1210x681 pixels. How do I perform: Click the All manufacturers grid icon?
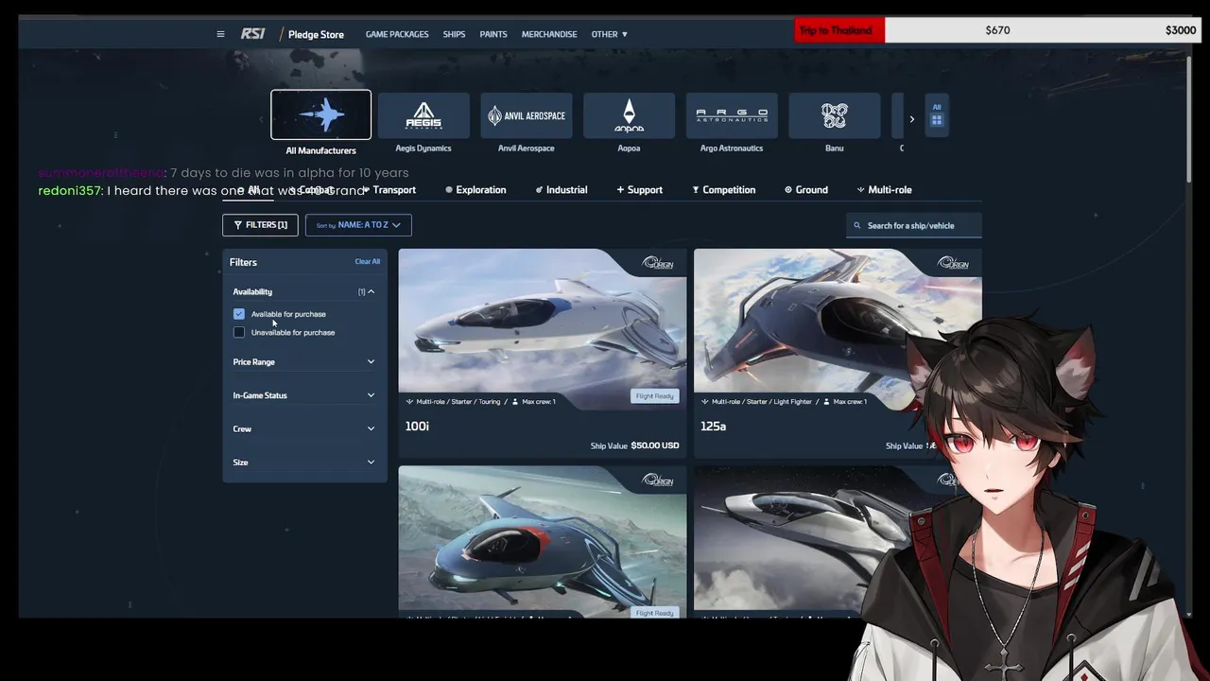tap(937, 115)
